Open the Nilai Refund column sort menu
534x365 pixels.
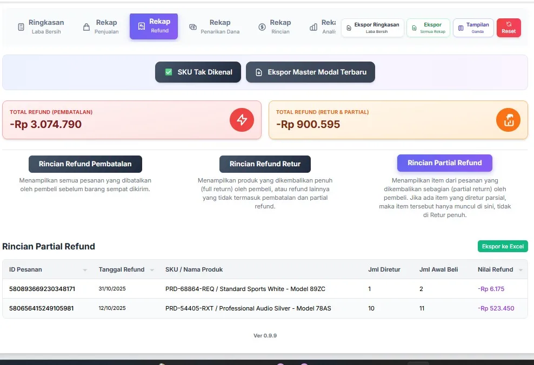click(x=521, y=269)
